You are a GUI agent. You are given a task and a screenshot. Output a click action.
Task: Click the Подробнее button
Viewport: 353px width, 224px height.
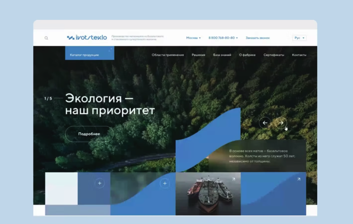89,134
